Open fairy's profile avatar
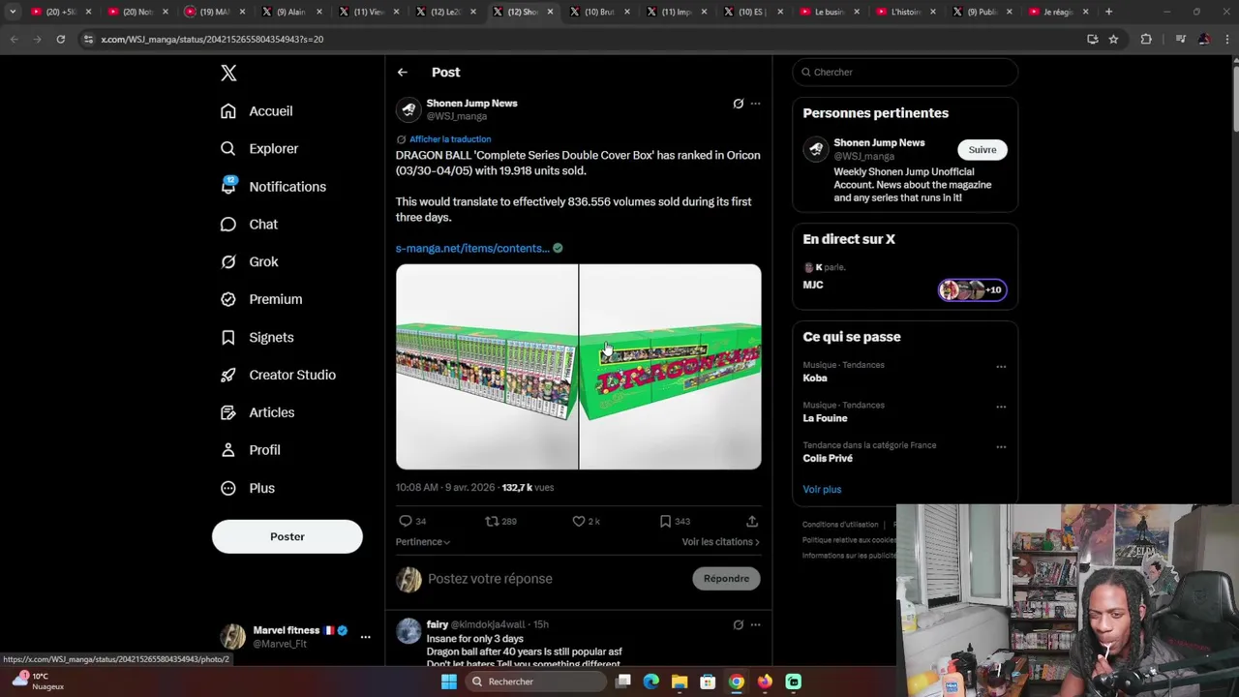 pos(408,631)
